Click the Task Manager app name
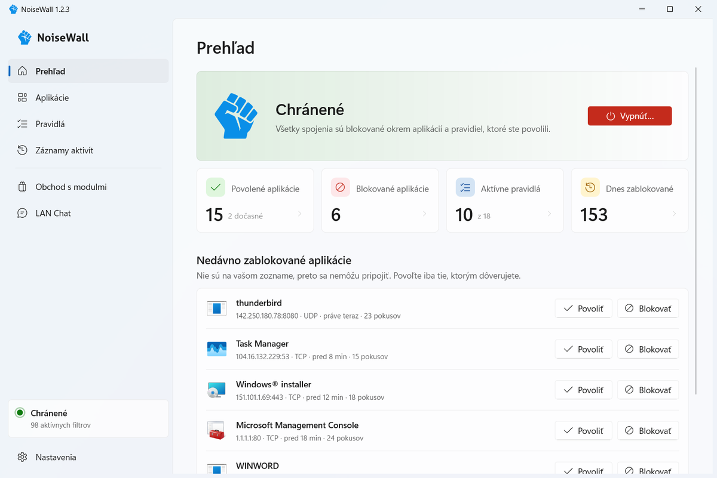717x478 pixels. [x=262, y=343]
